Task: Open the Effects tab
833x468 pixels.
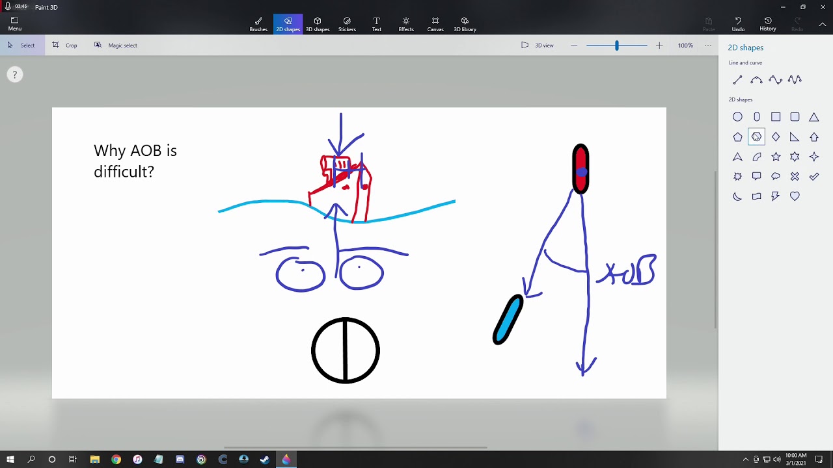Action: 406,24
